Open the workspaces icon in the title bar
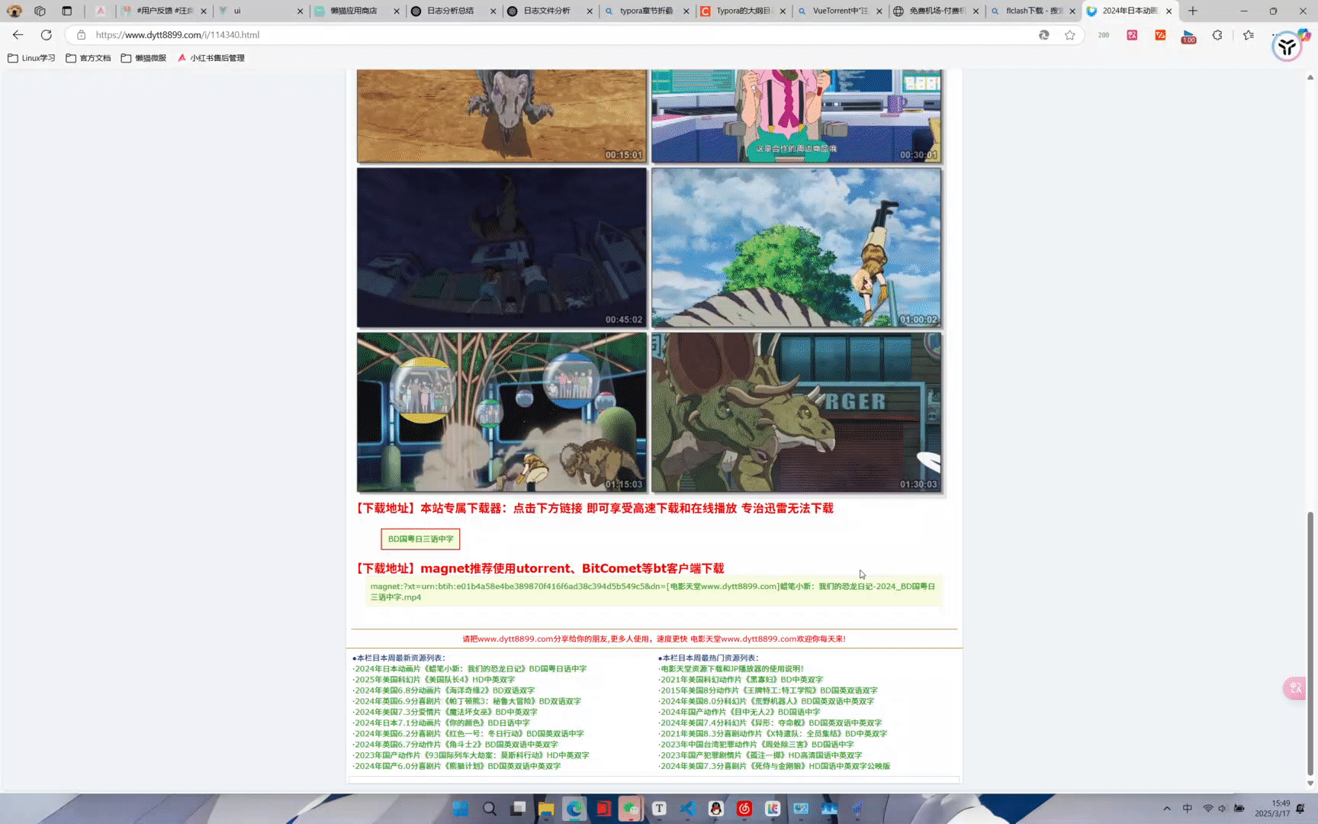The height and width of the screenshot is (824, 1318). point(40,11)
